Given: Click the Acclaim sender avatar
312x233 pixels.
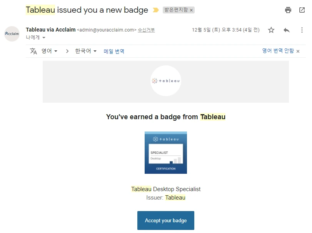Looking at the screenshot, I should click(x=12, y=34).
